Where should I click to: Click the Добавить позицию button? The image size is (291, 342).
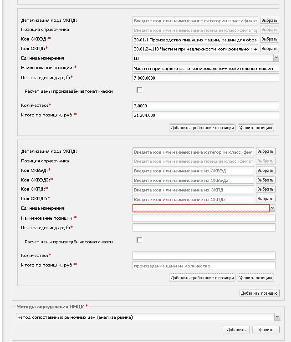tap(259, 293)
